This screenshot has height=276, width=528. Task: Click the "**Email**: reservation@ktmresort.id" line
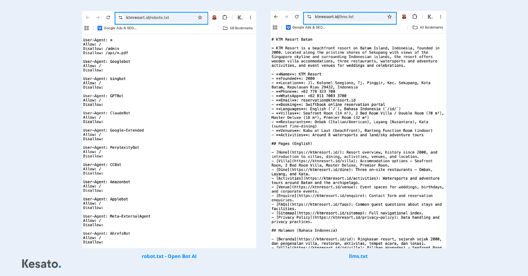point(313,100)
